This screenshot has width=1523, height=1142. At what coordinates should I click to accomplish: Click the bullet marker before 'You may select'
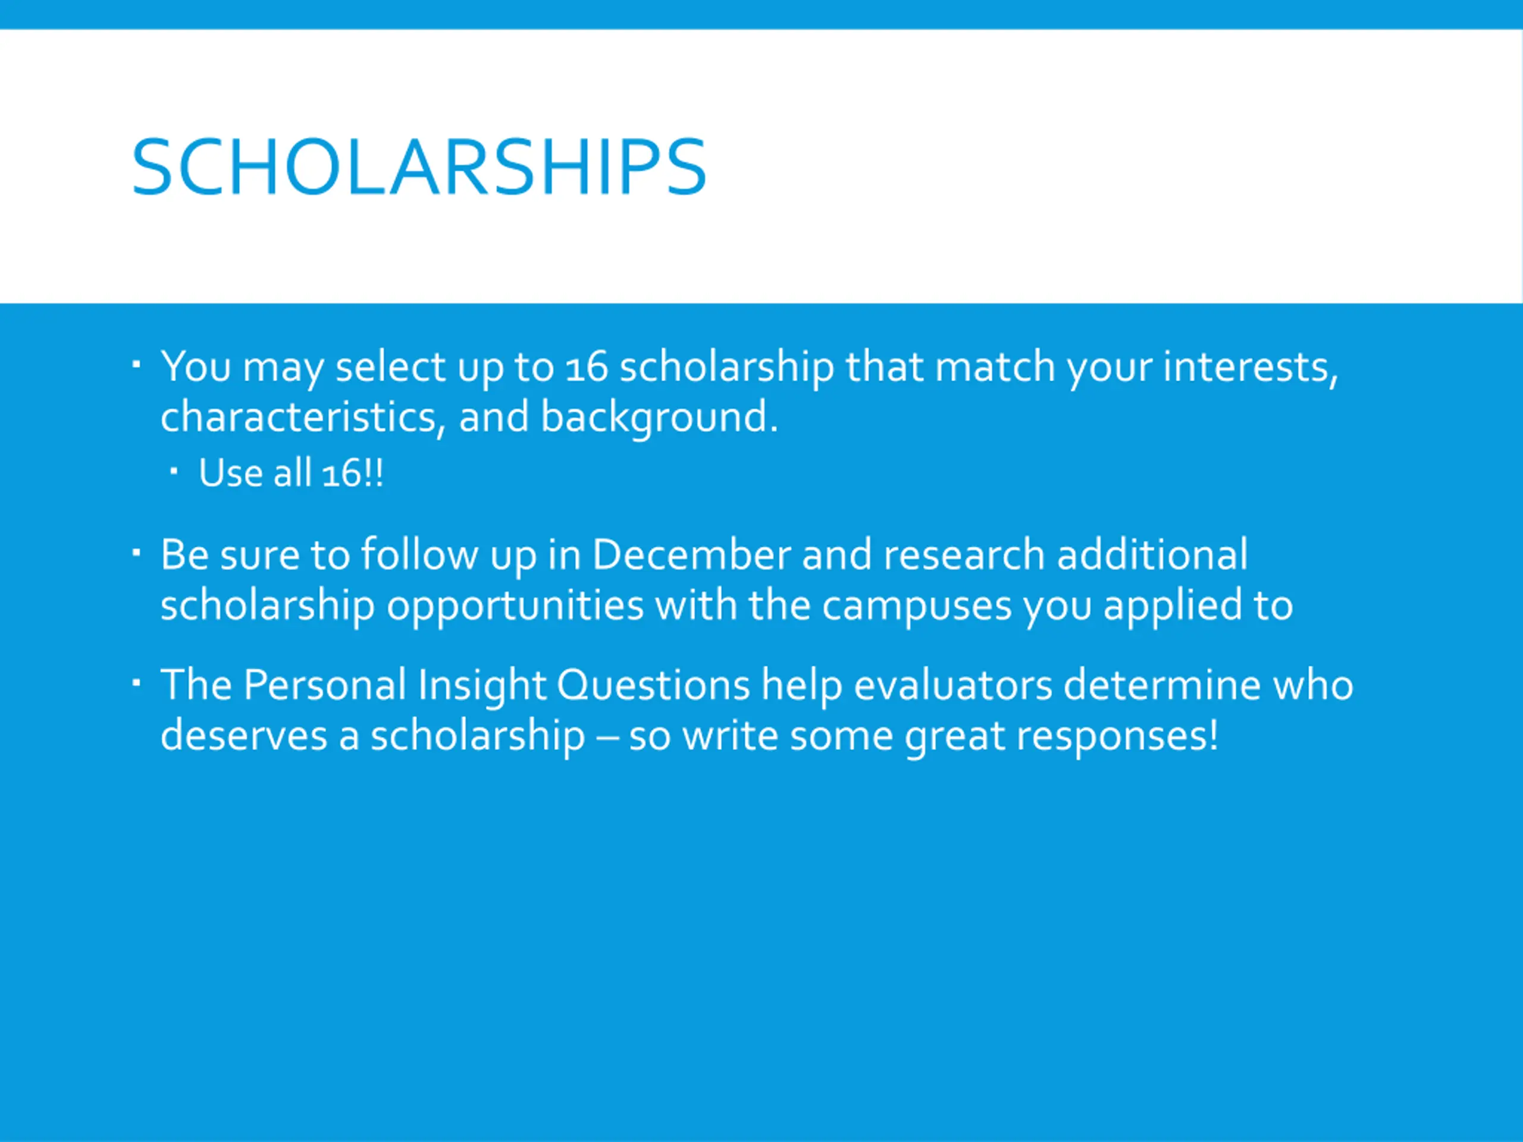(136, 364)
